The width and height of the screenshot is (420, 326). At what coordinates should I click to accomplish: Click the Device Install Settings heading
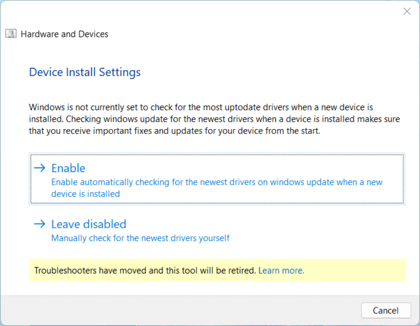85,72
